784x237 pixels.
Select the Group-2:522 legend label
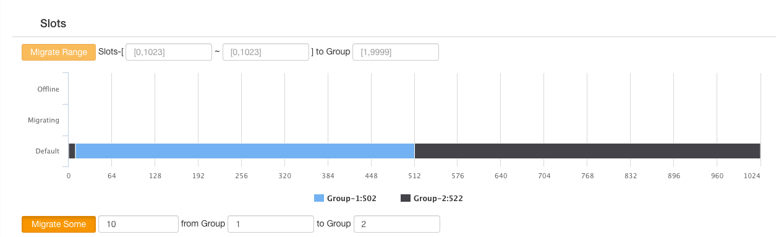pyautogui.click(x=438, y=199)
